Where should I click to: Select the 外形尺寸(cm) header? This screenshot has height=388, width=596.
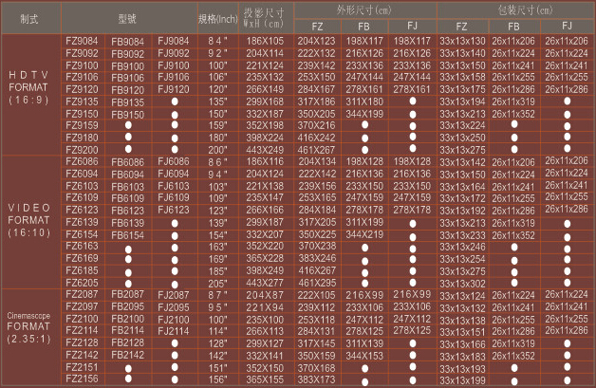point(363,10)
